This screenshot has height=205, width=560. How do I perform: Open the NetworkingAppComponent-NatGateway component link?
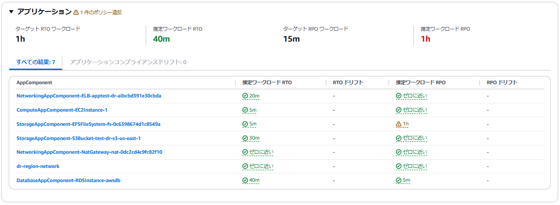tap(89, 152)
